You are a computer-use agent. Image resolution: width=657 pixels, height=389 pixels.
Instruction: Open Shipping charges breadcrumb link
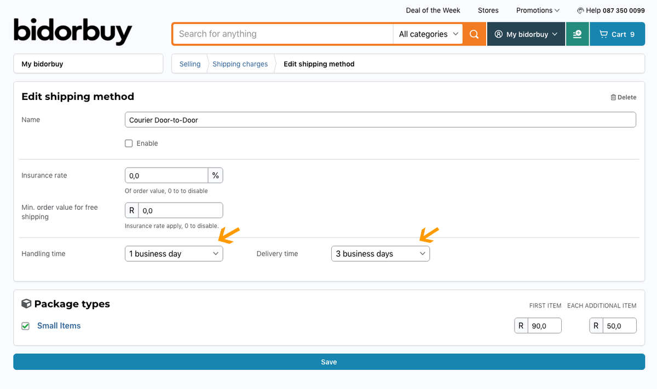pyautogui.click(x=240, y=64)
